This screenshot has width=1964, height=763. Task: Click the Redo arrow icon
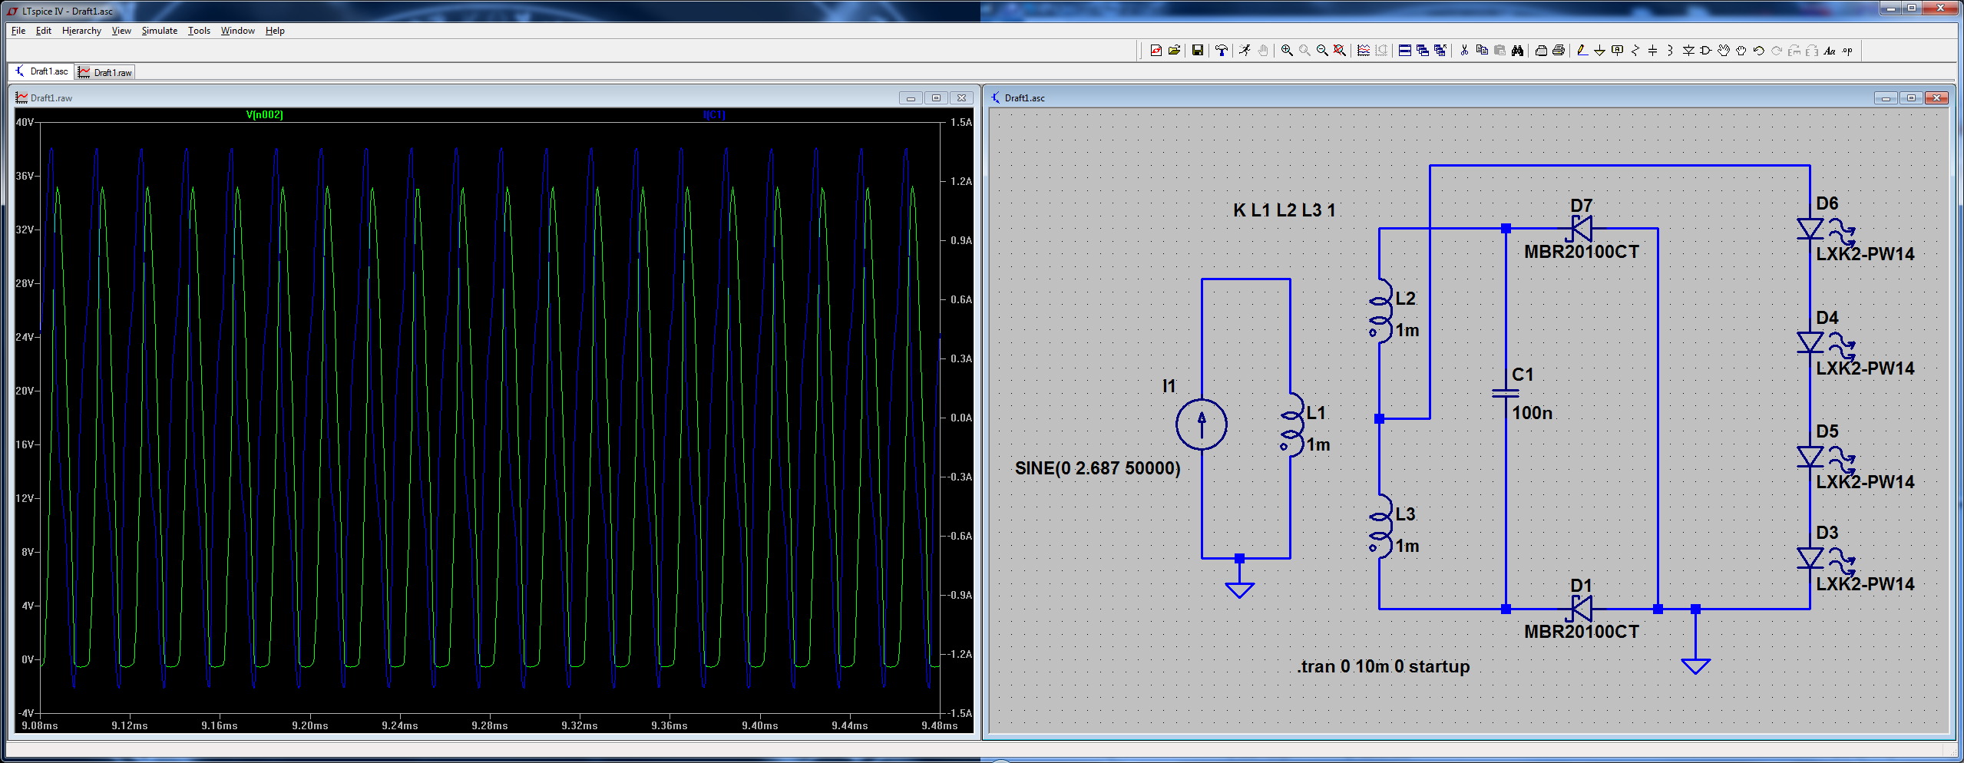pos(1777,51)
